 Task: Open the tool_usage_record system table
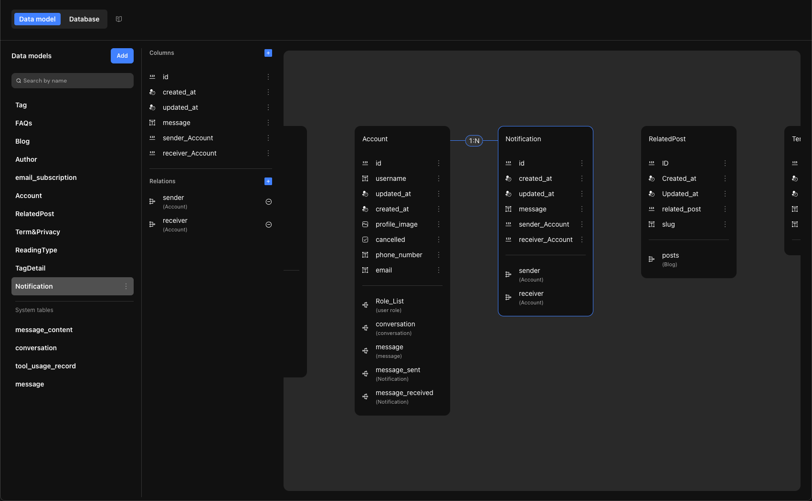(73, 366)
